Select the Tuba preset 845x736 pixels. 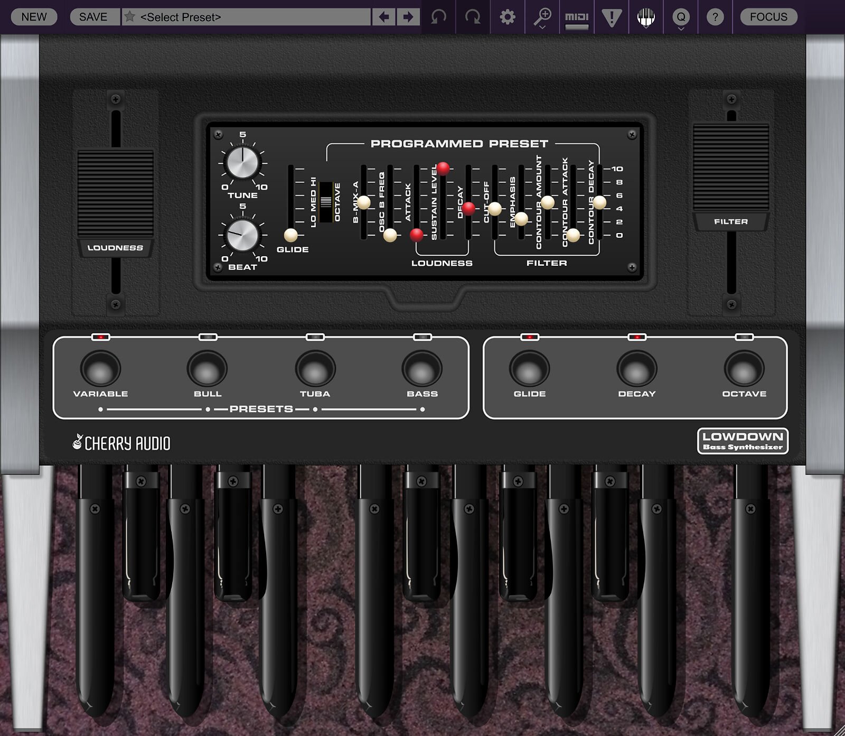pyautogui.click(x=315, y=368)
